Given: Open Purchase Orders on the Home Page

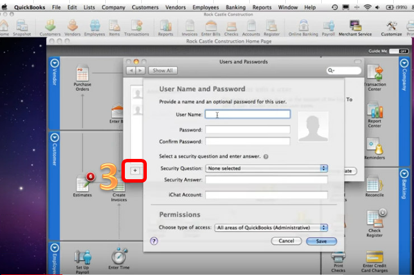Looking at the screenshot, I should 82,78.
